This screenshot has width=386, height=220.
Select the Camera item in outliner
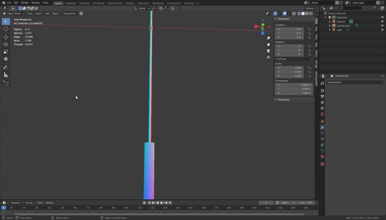340,21
